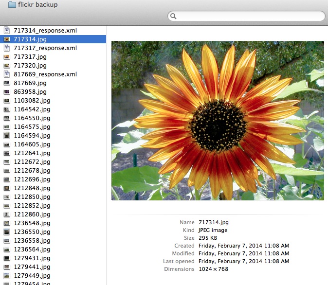Select file name 1164605.jpg
The height and width of the screenshot is (285, 328).
coord(32,144)
